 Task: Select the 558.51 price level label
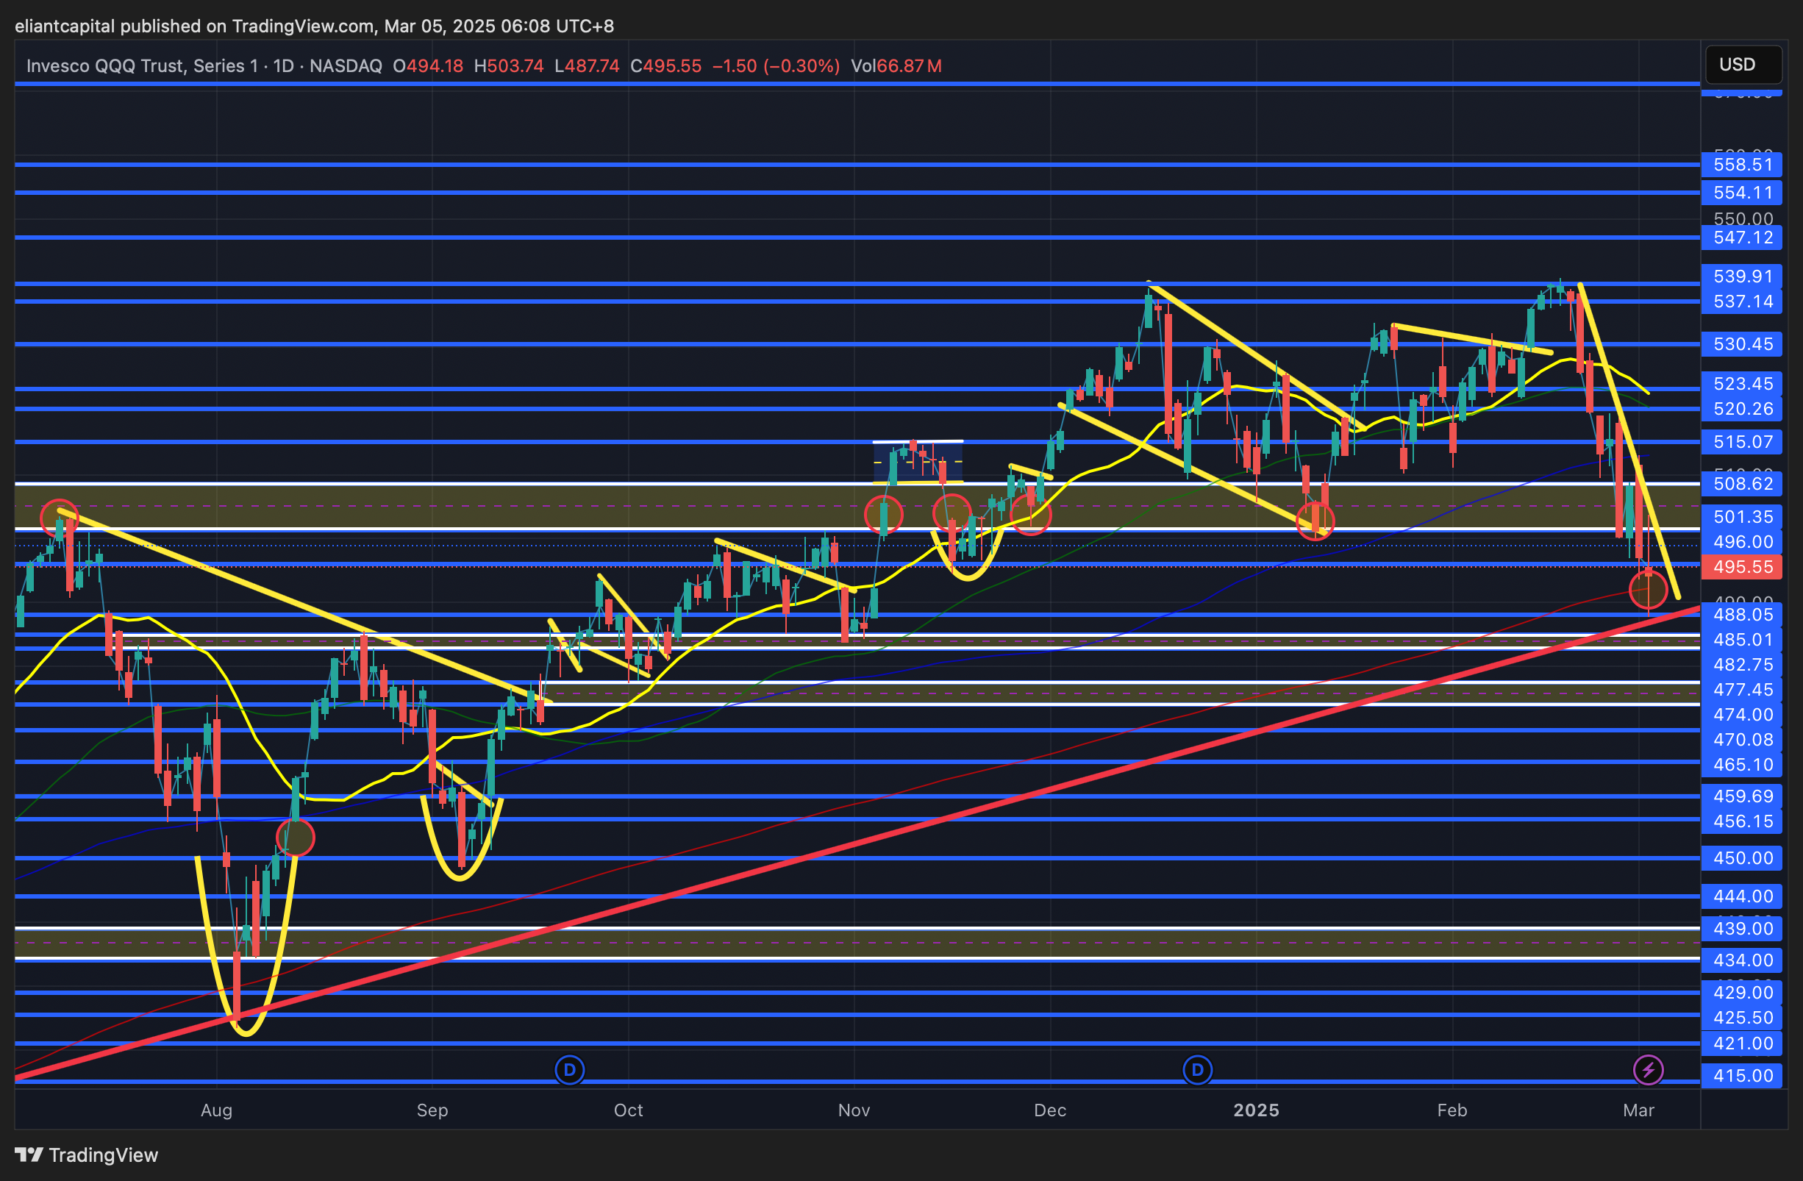(1743, 165)
